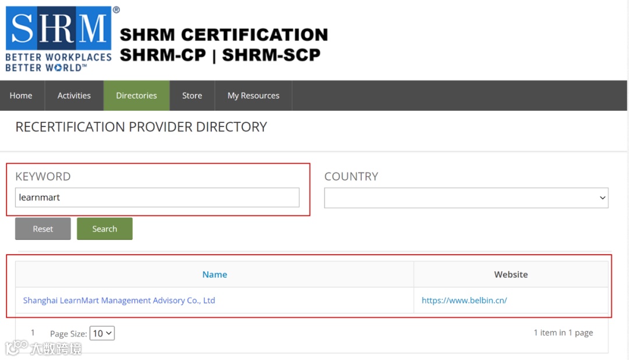
Task: Open Shanghai LearnMart Management Advisory Co., Ltd
Action: [x=119, y=300]
